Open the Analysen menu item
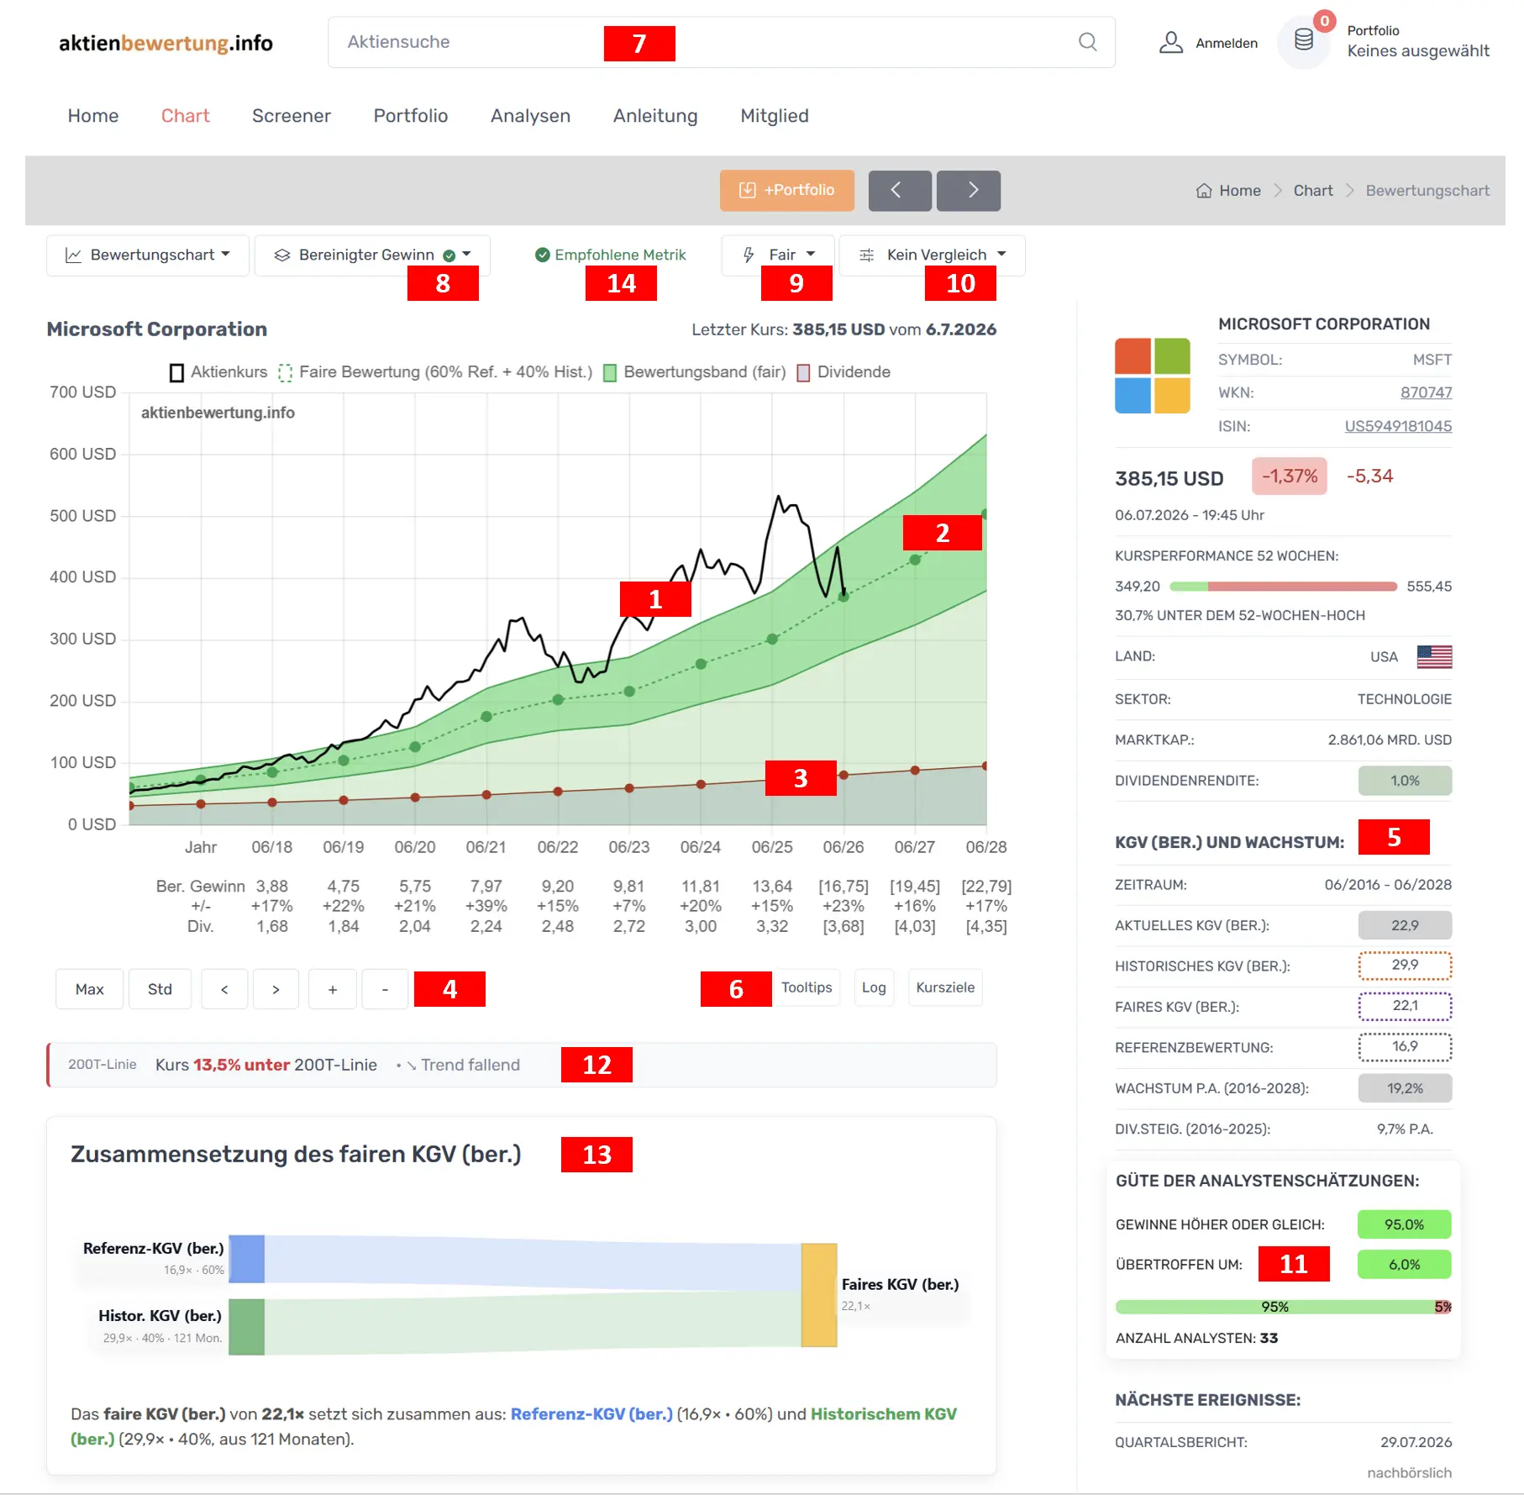This screenshot has height=1495, width=1524. tap(530, 116)
